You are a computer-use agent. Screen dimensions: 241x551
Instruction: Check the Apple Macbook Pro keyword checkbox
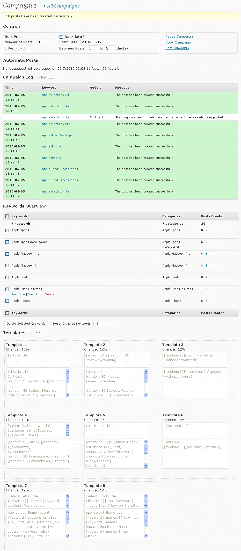pos(7,254)
